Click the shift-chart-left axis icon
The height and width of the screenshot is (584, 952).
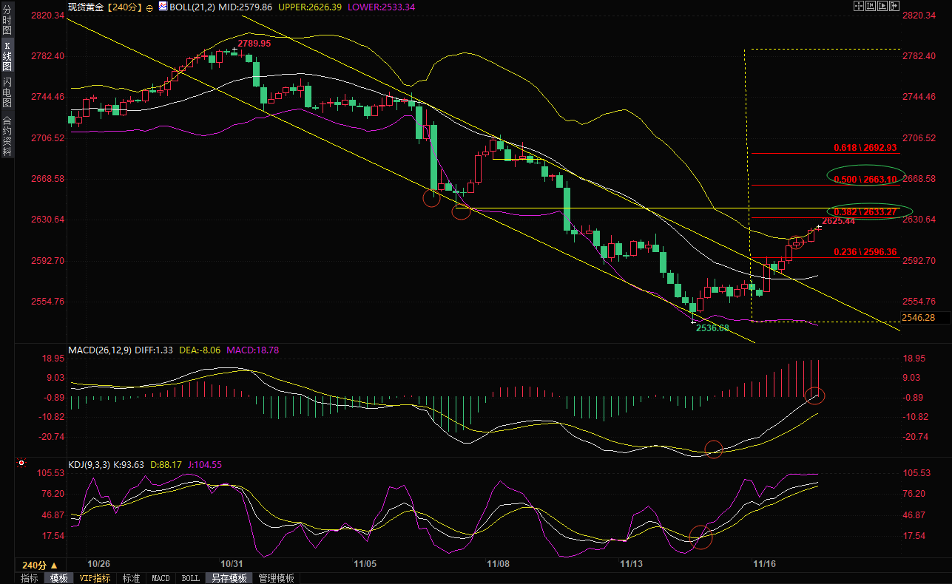(x=871, y=6)
